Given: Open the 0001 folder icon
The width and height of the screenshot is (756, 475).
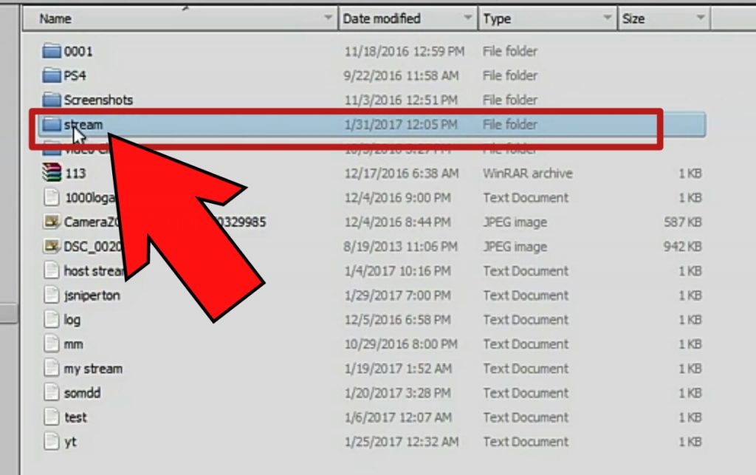Looking at the screenshot, I should 51,52.
